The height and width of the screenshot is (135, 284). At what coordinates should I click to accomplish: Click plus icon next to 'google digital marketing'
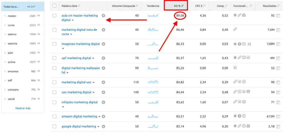[103, 126]
